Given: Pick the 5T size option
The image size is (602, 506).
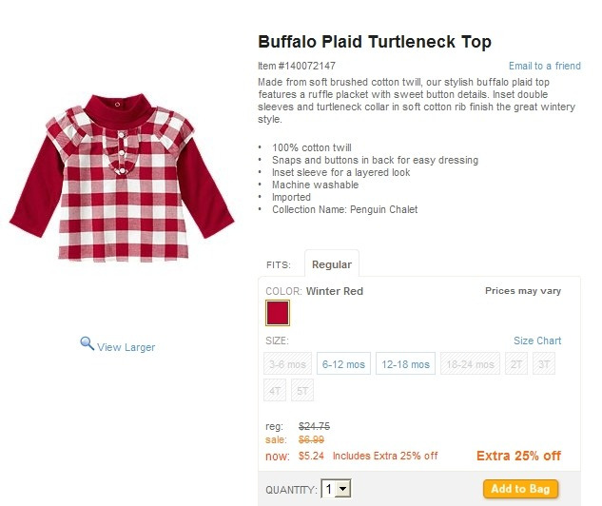Looking at the screenshot, I should (x=302, y=390).
